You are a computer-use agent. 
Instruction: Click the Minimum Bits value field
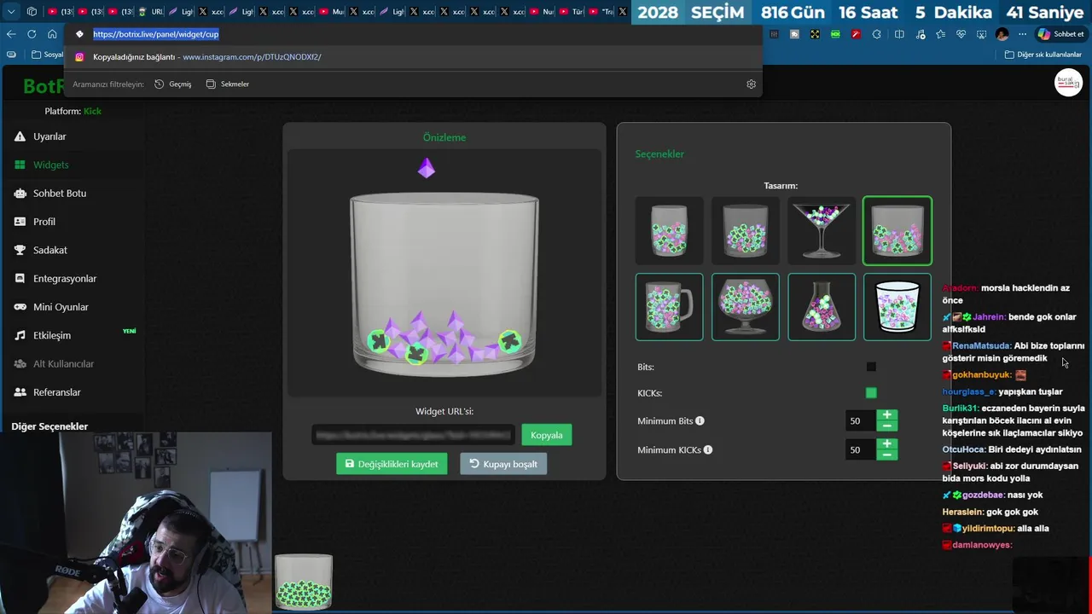point(860,420)
